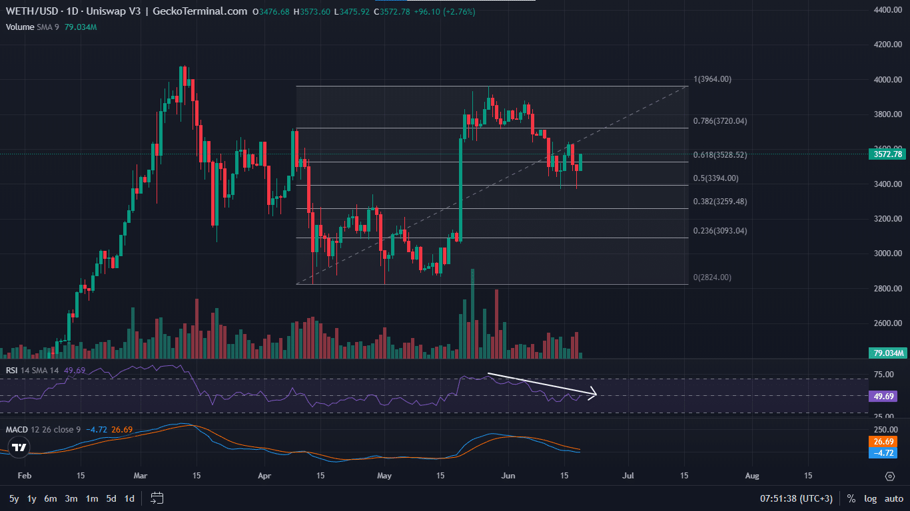Click the Aug label on time axis
Viewport: 910px width, 511px height.
point(752,476)
